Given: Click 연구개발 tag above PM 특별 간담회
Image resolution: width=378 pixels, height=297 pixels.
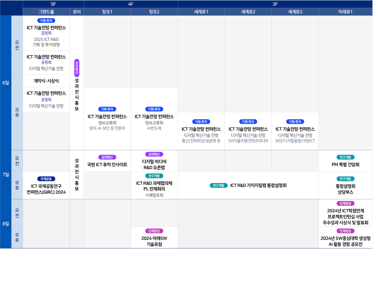Looking at the screenshot, I should 345,157.
